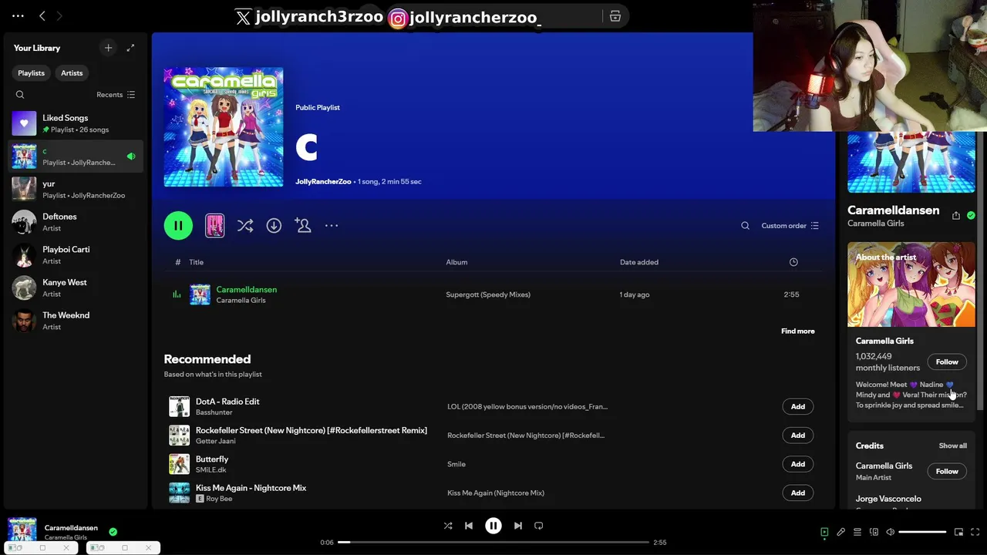The width and height of the screenshot is (987, 555).
Task: Sort by the Title column header
Action: pyautogui.click(x=196, y=262)
